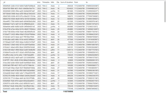Select id 00daefa4-a406-4d6b-bc09-34f0454051e5
The height and width of the screenshot is (93, 166).
click(19, 27)
